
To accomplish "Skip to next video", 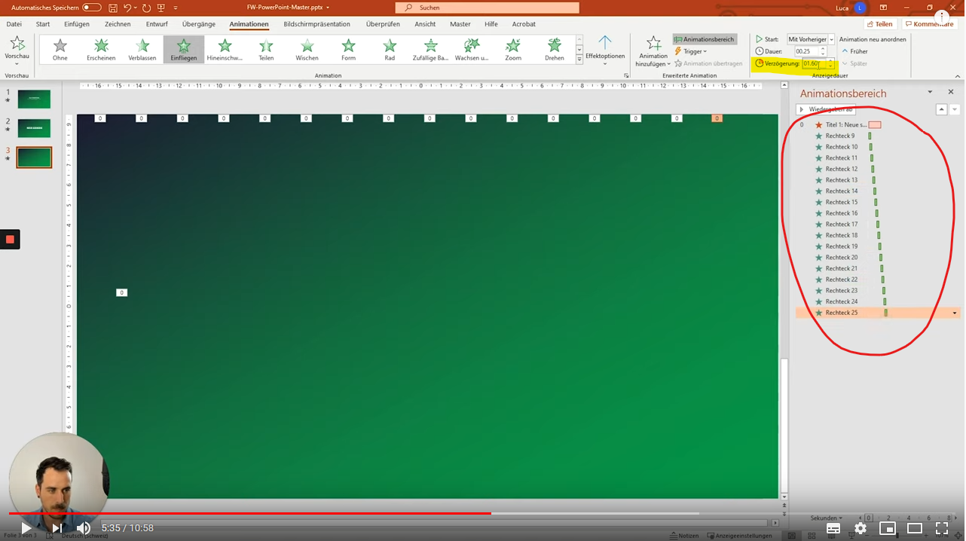I will (57, 528).
